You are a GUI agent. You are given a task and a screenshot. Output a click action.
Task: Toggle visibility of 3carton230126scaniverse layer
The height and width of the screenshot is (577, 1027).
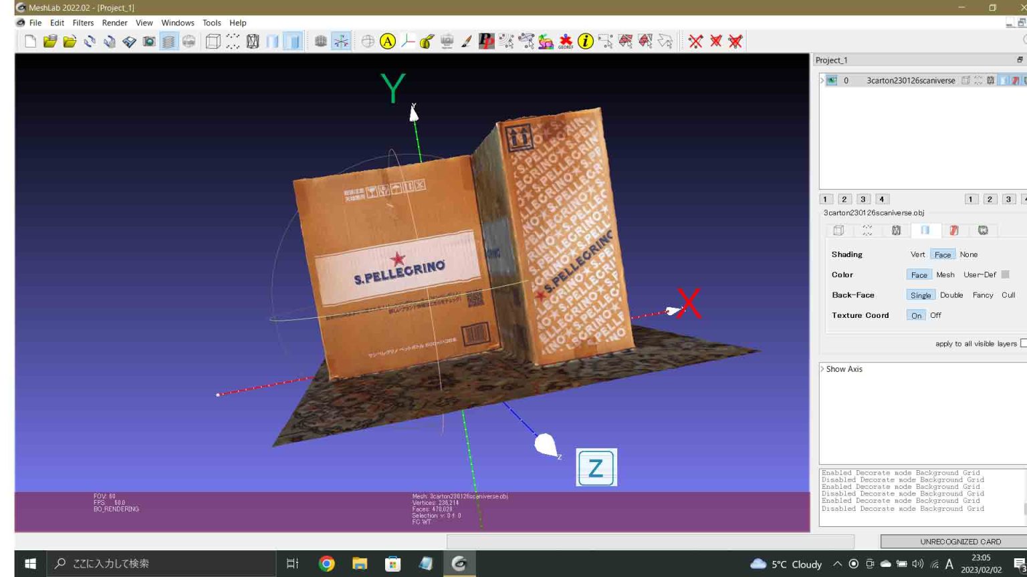(830, 79)
